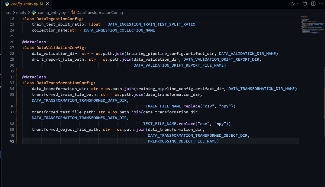Click transformed_train_file_path variable

64,94
